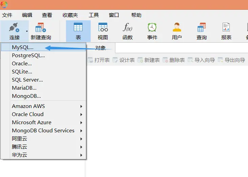The height and width of the screenshot is (177, 248).
Task: Open the 窗口 (Window) menu
Action: [114, 15]
